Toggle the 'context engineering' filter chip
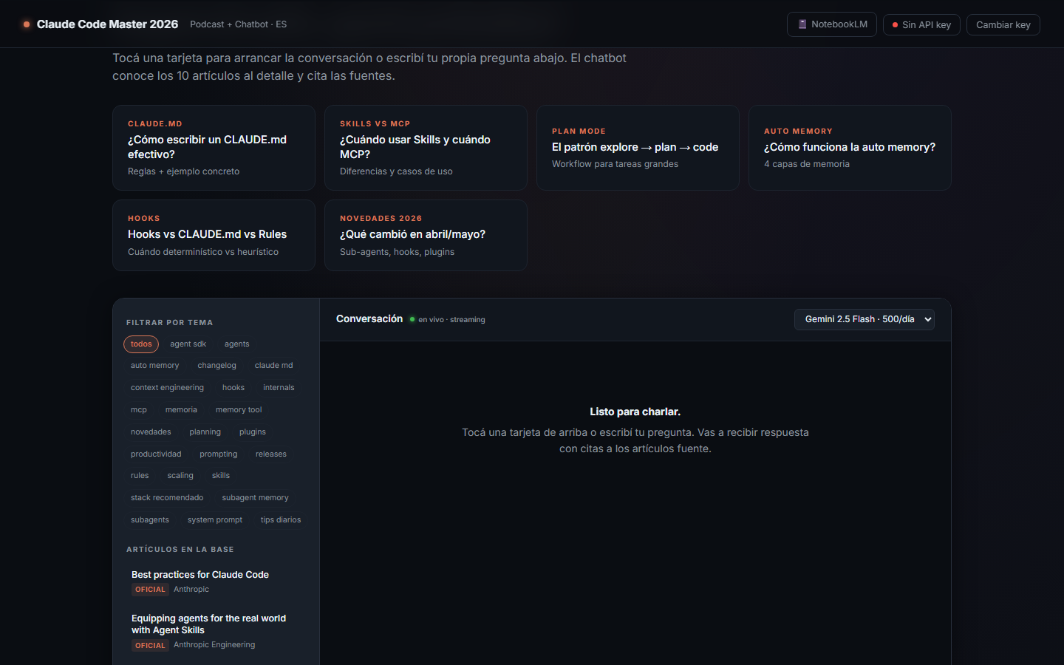The width and height of the screenshot is (1064, 665). [x=167, y=388]
